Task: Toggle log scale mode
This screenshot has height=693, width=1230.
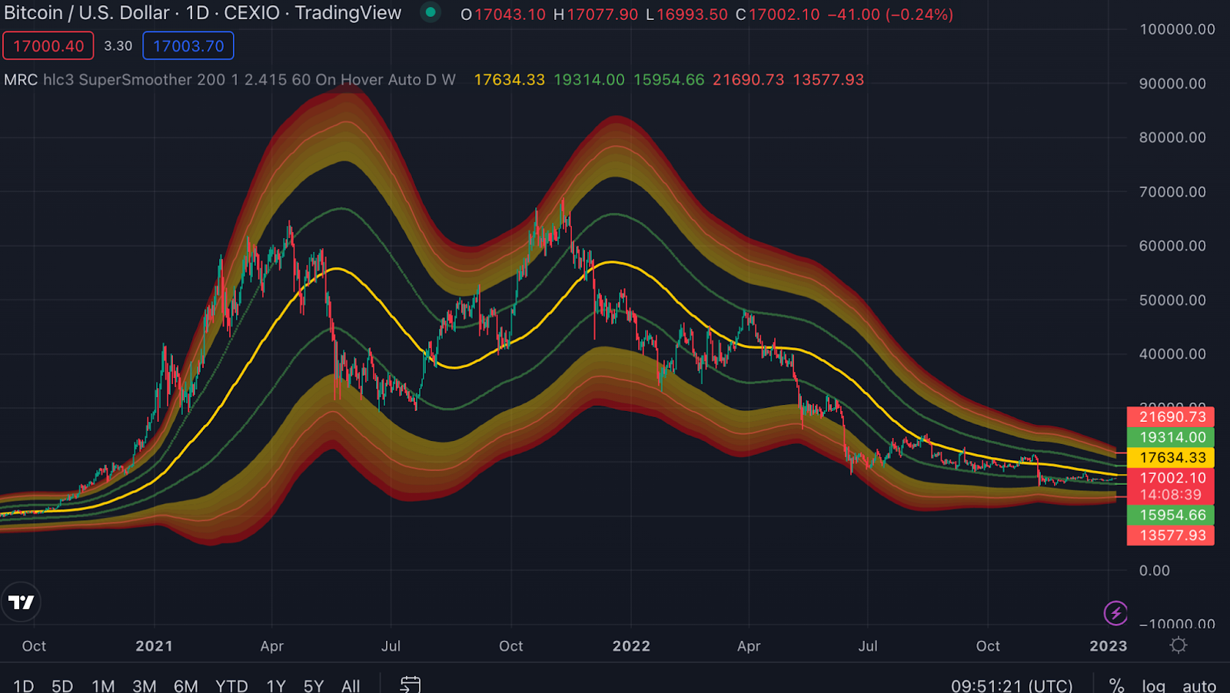Action: click(1153, 685)
